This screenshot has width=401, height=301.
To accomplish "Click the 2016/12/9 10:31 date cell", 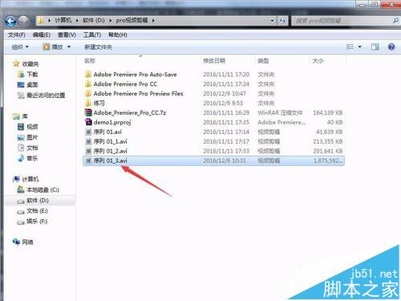I will coord(225,161).
